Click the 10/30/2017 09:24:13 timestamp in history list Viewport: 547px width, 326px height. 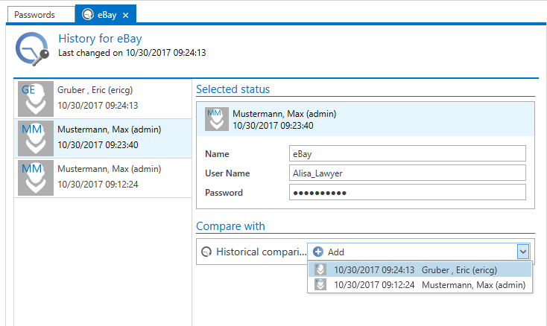pos(98,106)
